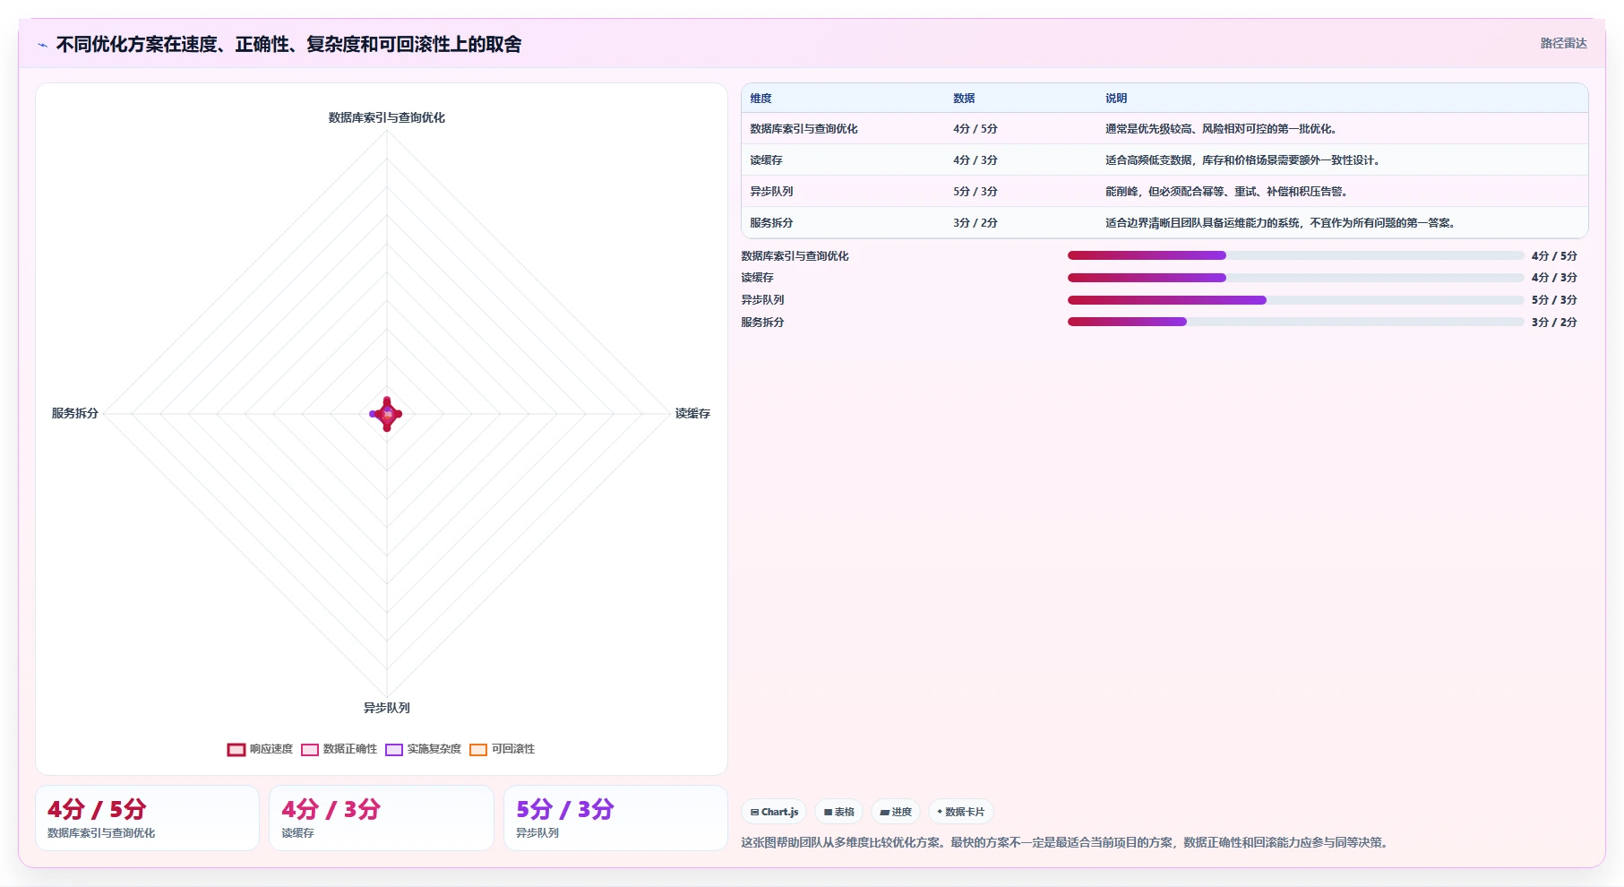Open the 4分 / 5分 数据库索引与查询优化 card
This screenshot has width=1624, height=887.
[x=147, y=818]
